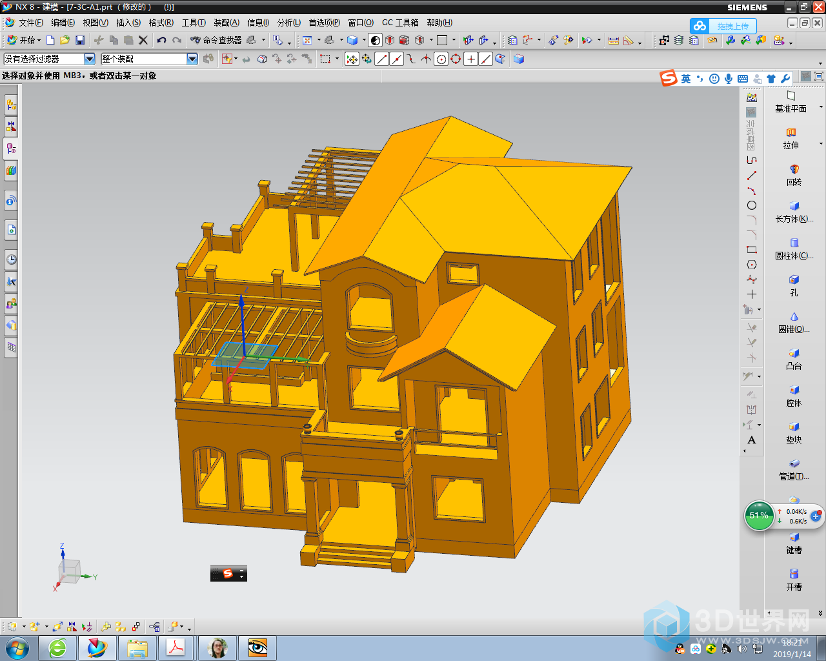This screenshot has width=826, height=661.
Task: Select the 圆锥 cone tool
Action: (x=794, y=322)
